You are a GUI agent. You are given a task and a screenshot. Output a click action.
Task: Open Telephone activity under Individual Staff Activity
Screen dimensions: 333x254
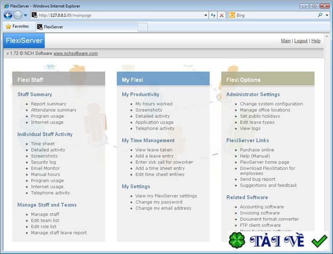click(x=50, y=193)
